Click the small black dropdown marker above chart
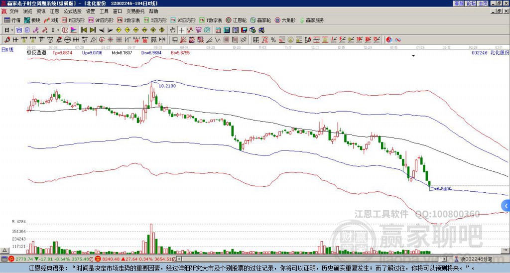Screen dimensions: 510x273 [413, 56]
